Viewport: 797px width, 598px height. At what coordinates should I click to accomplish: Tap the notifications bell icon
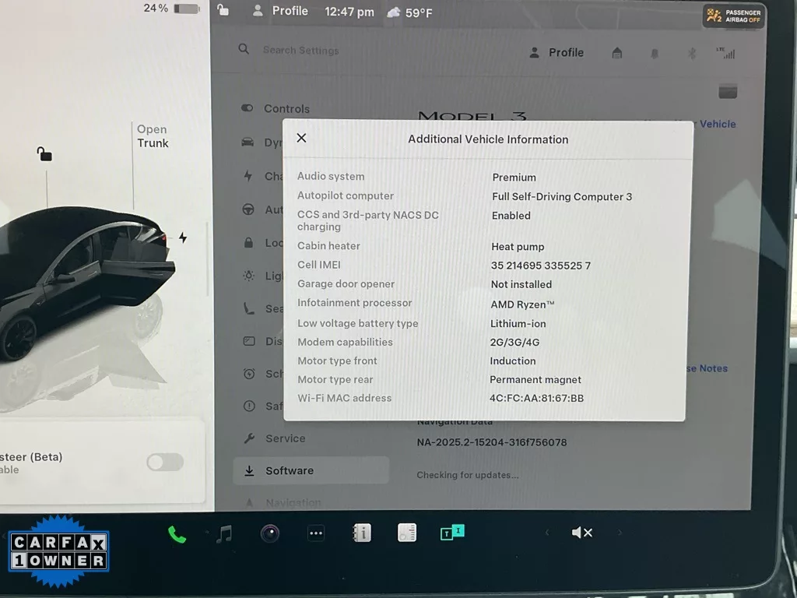654,53
